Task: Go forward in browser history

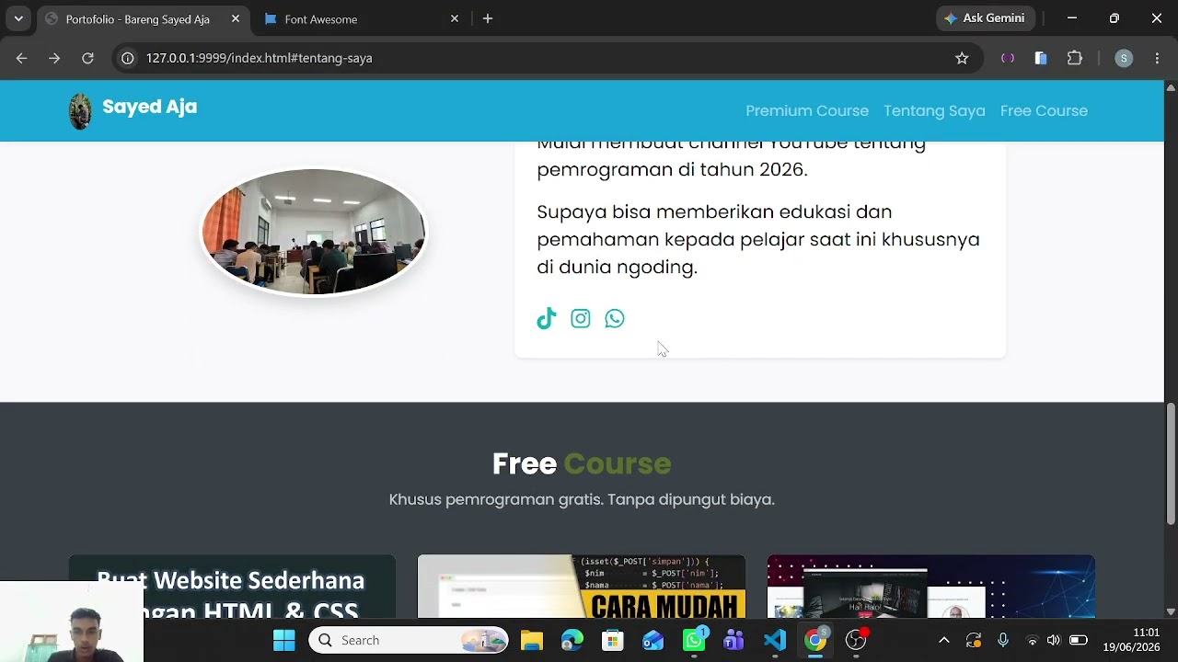Action: tap(54, 58)
